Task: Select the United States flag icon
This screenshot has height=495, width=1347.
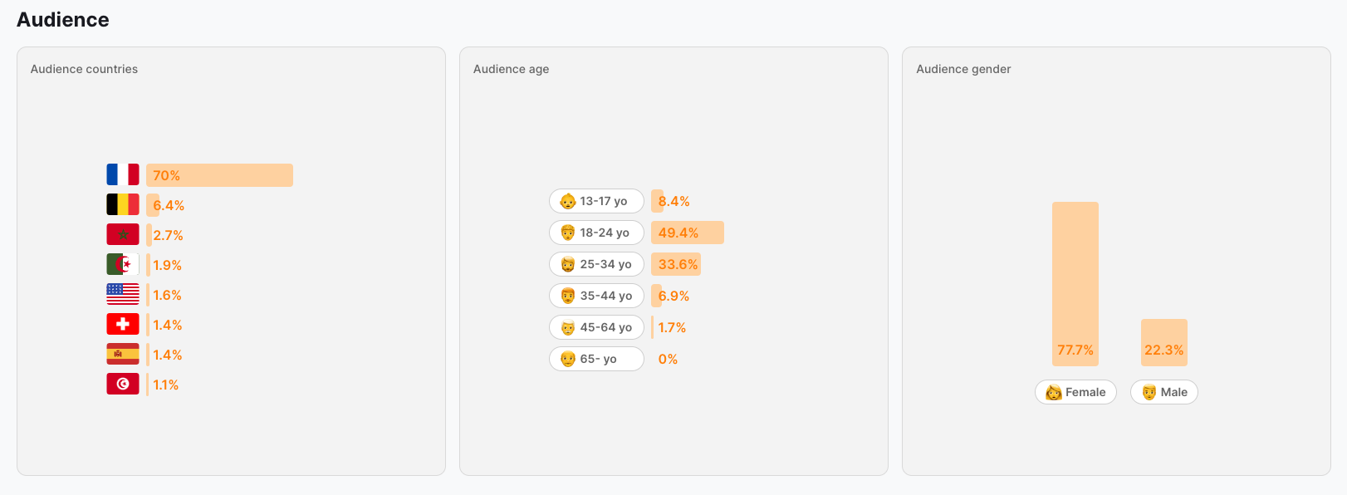Action: tap(122, 294)
